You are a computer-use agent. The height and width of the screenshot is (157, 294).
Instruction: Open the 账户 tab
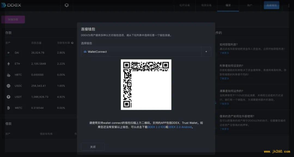[x=250, y=5]
